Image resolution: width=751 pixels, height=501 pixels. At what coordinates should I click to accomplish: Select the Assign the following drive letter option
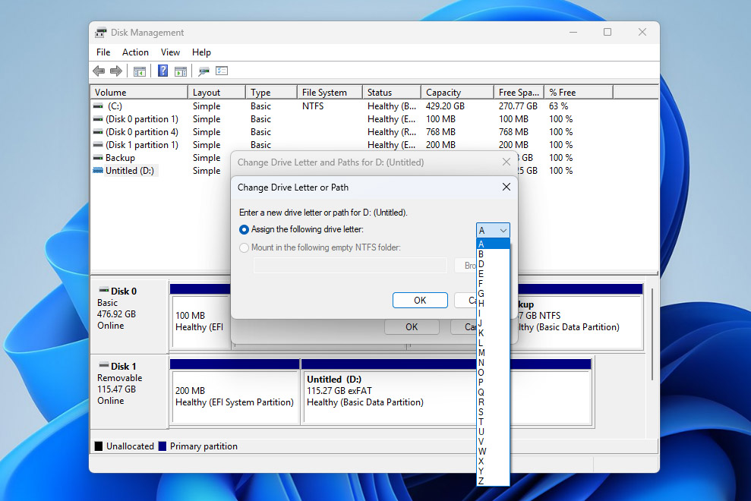[x=244, y=229]
